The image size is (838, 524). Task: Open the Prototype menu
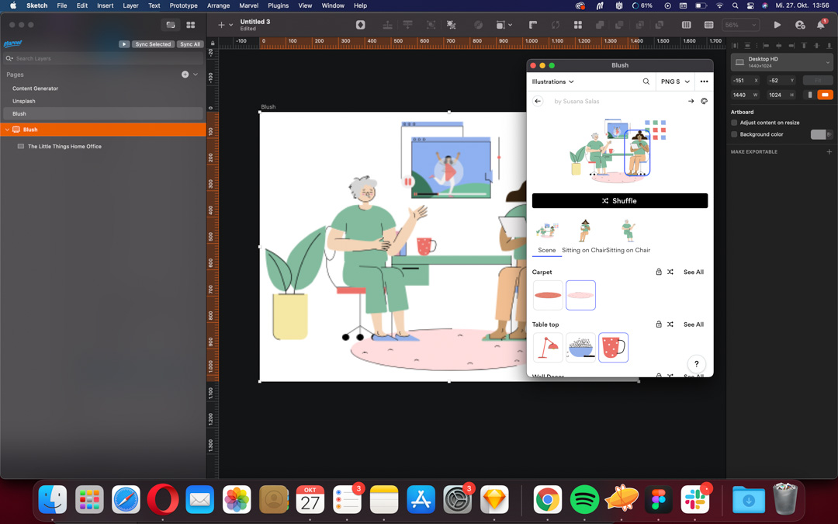[x=183, y=5]
